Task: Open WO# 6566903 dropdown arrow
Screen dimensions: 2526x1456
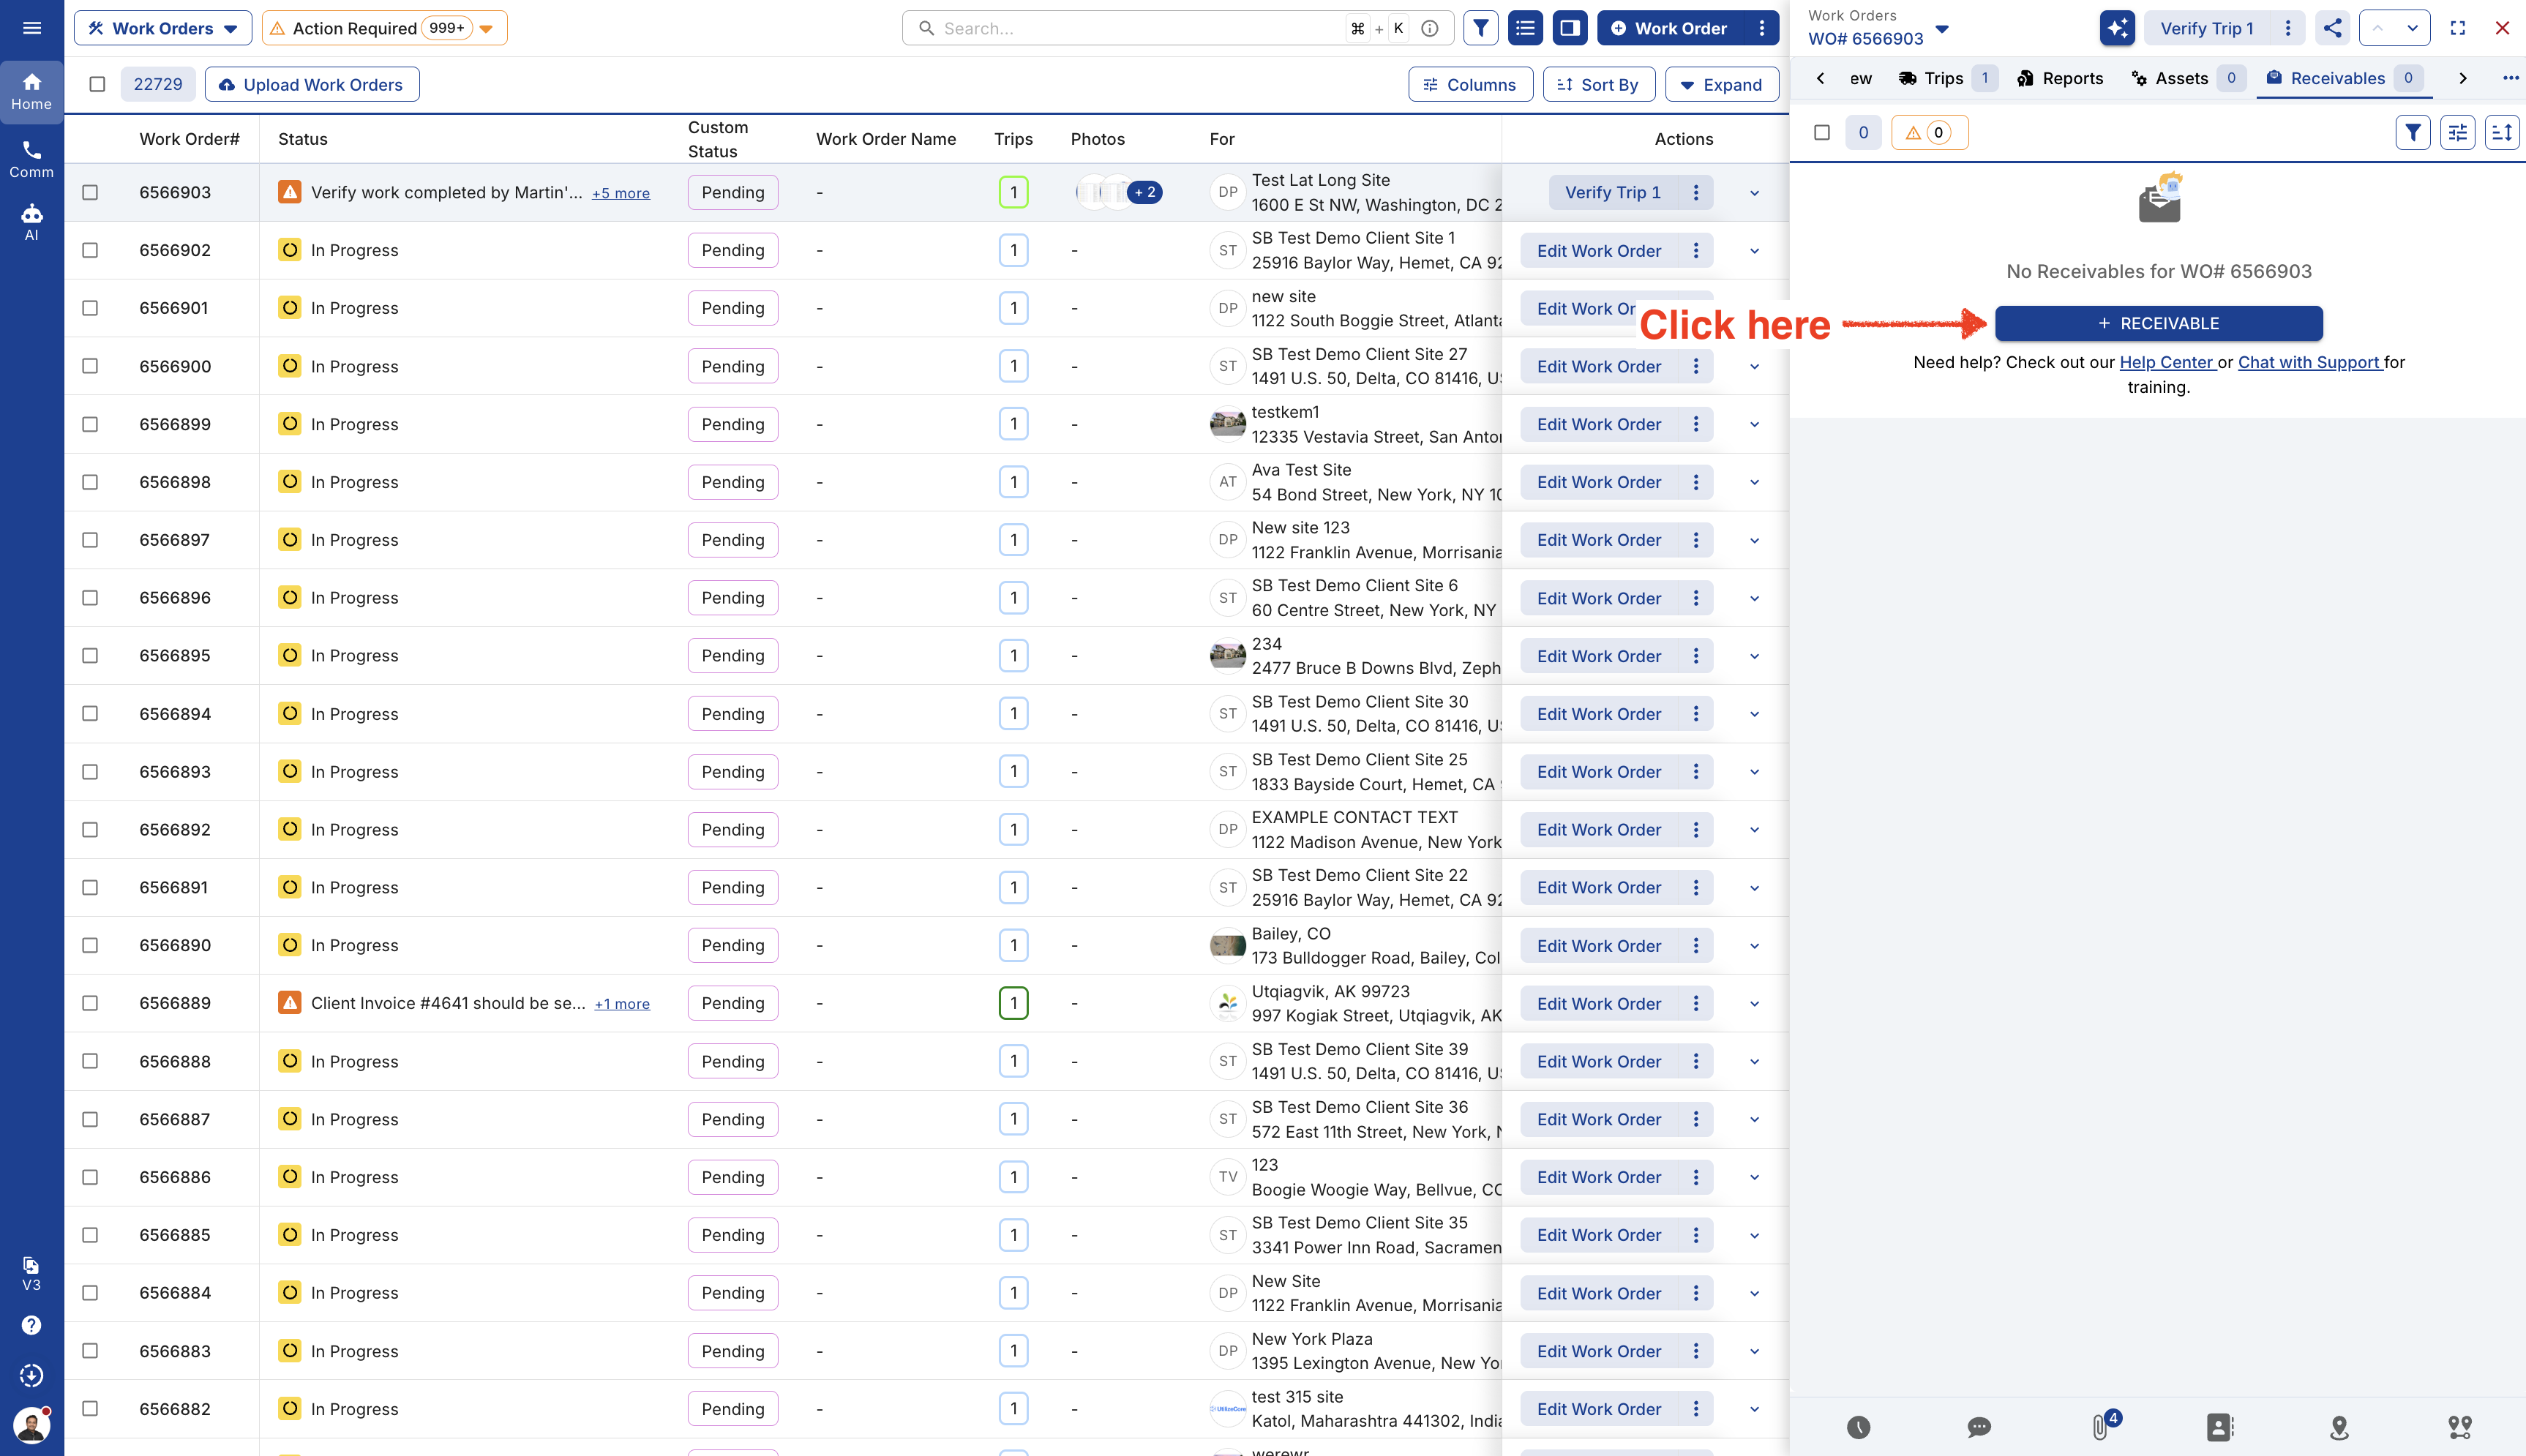Action: pyautogui.click(x=1942, y=29)
